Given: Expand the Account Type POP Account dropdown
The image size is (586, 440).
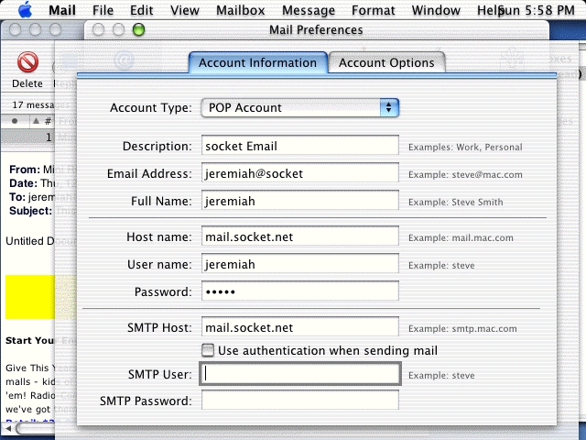Looking at the screenshot, I should point(300,108).
